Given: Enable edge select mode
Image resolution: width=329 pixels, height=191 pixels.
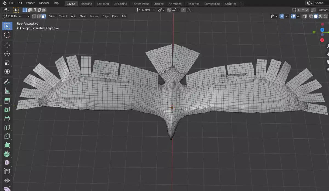Looking at the screenshot, I should 39,16.
